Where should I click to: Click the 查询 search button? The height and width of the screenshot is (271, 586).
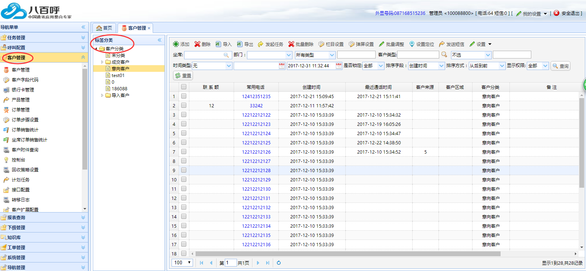point(560,66)
